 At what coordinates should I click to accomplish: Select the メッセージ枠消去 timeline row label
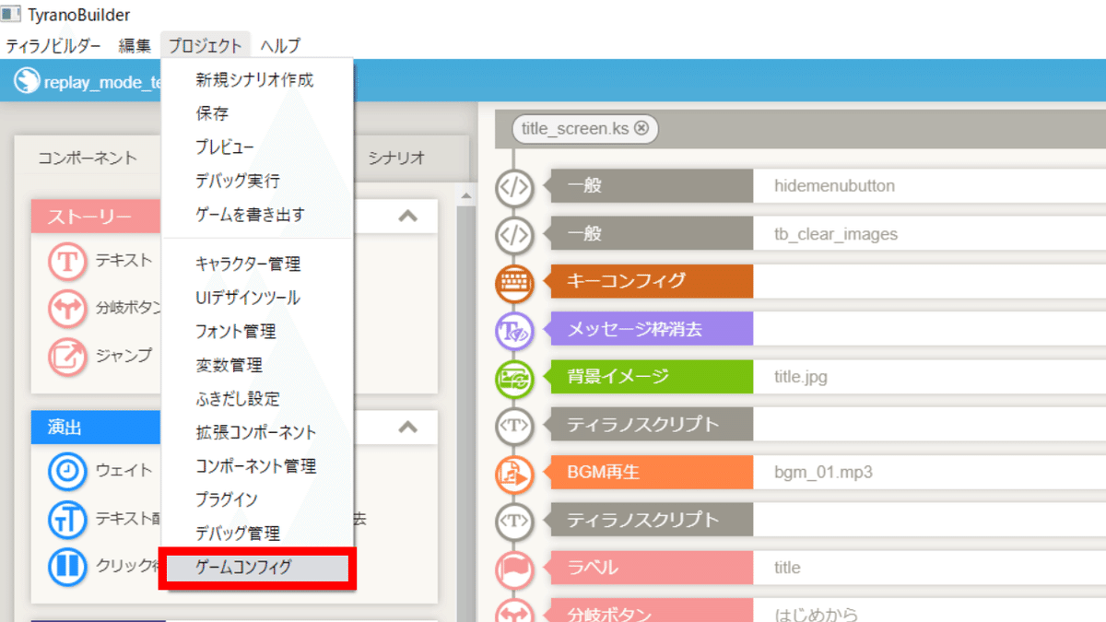coord(651,329)
